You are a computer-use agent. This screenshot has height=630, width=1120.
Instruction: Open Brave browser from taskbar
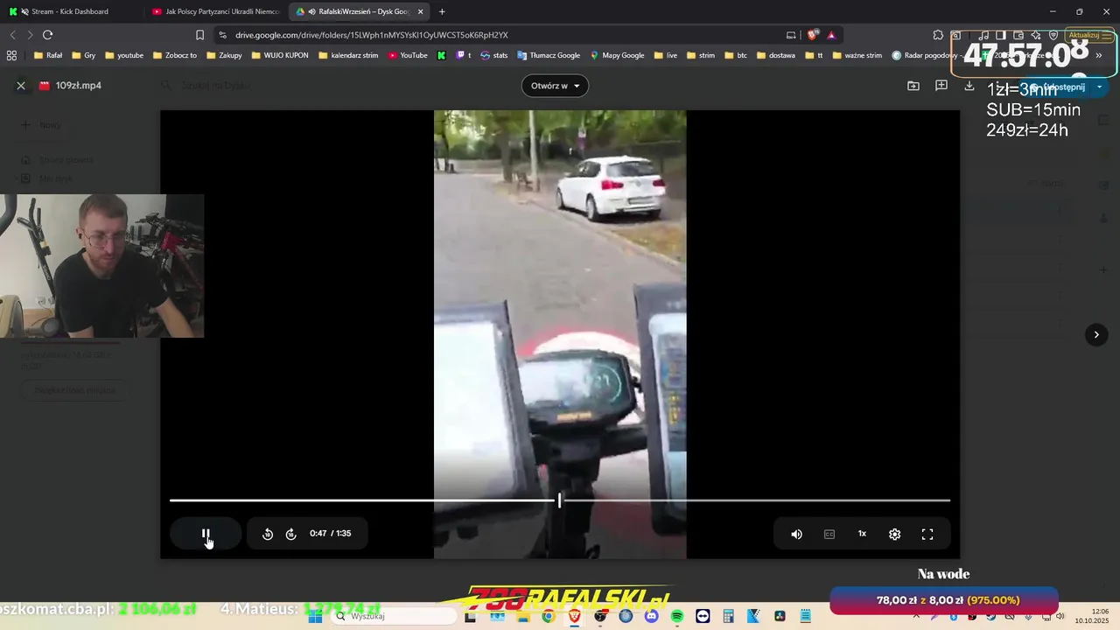pyautogui.click(x=574, y=616)
